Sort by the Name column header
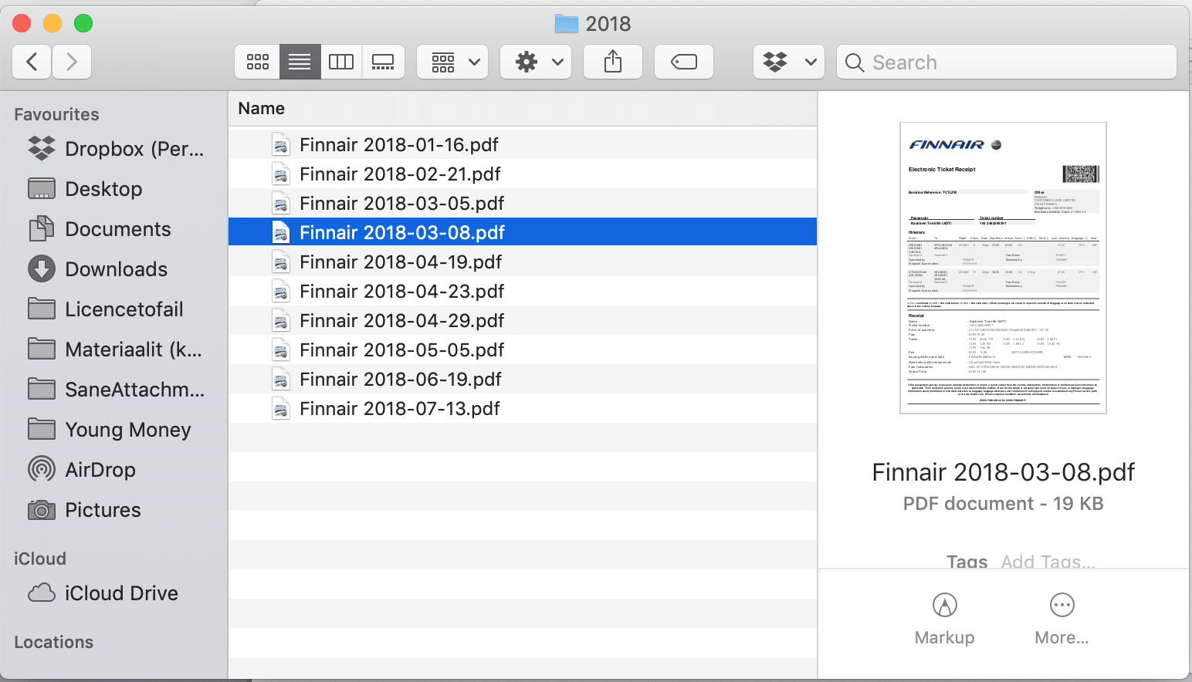Screen dimensions: 1192x682 (x=523, y=109)
